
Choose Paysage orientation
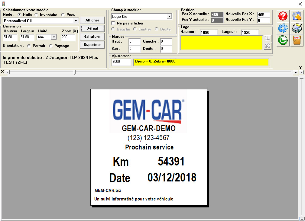pos(50,46)
